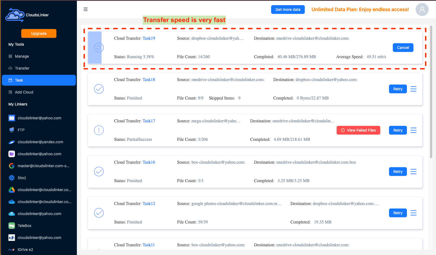
Task: Retry the Task16 transfer
Action: 398,172
